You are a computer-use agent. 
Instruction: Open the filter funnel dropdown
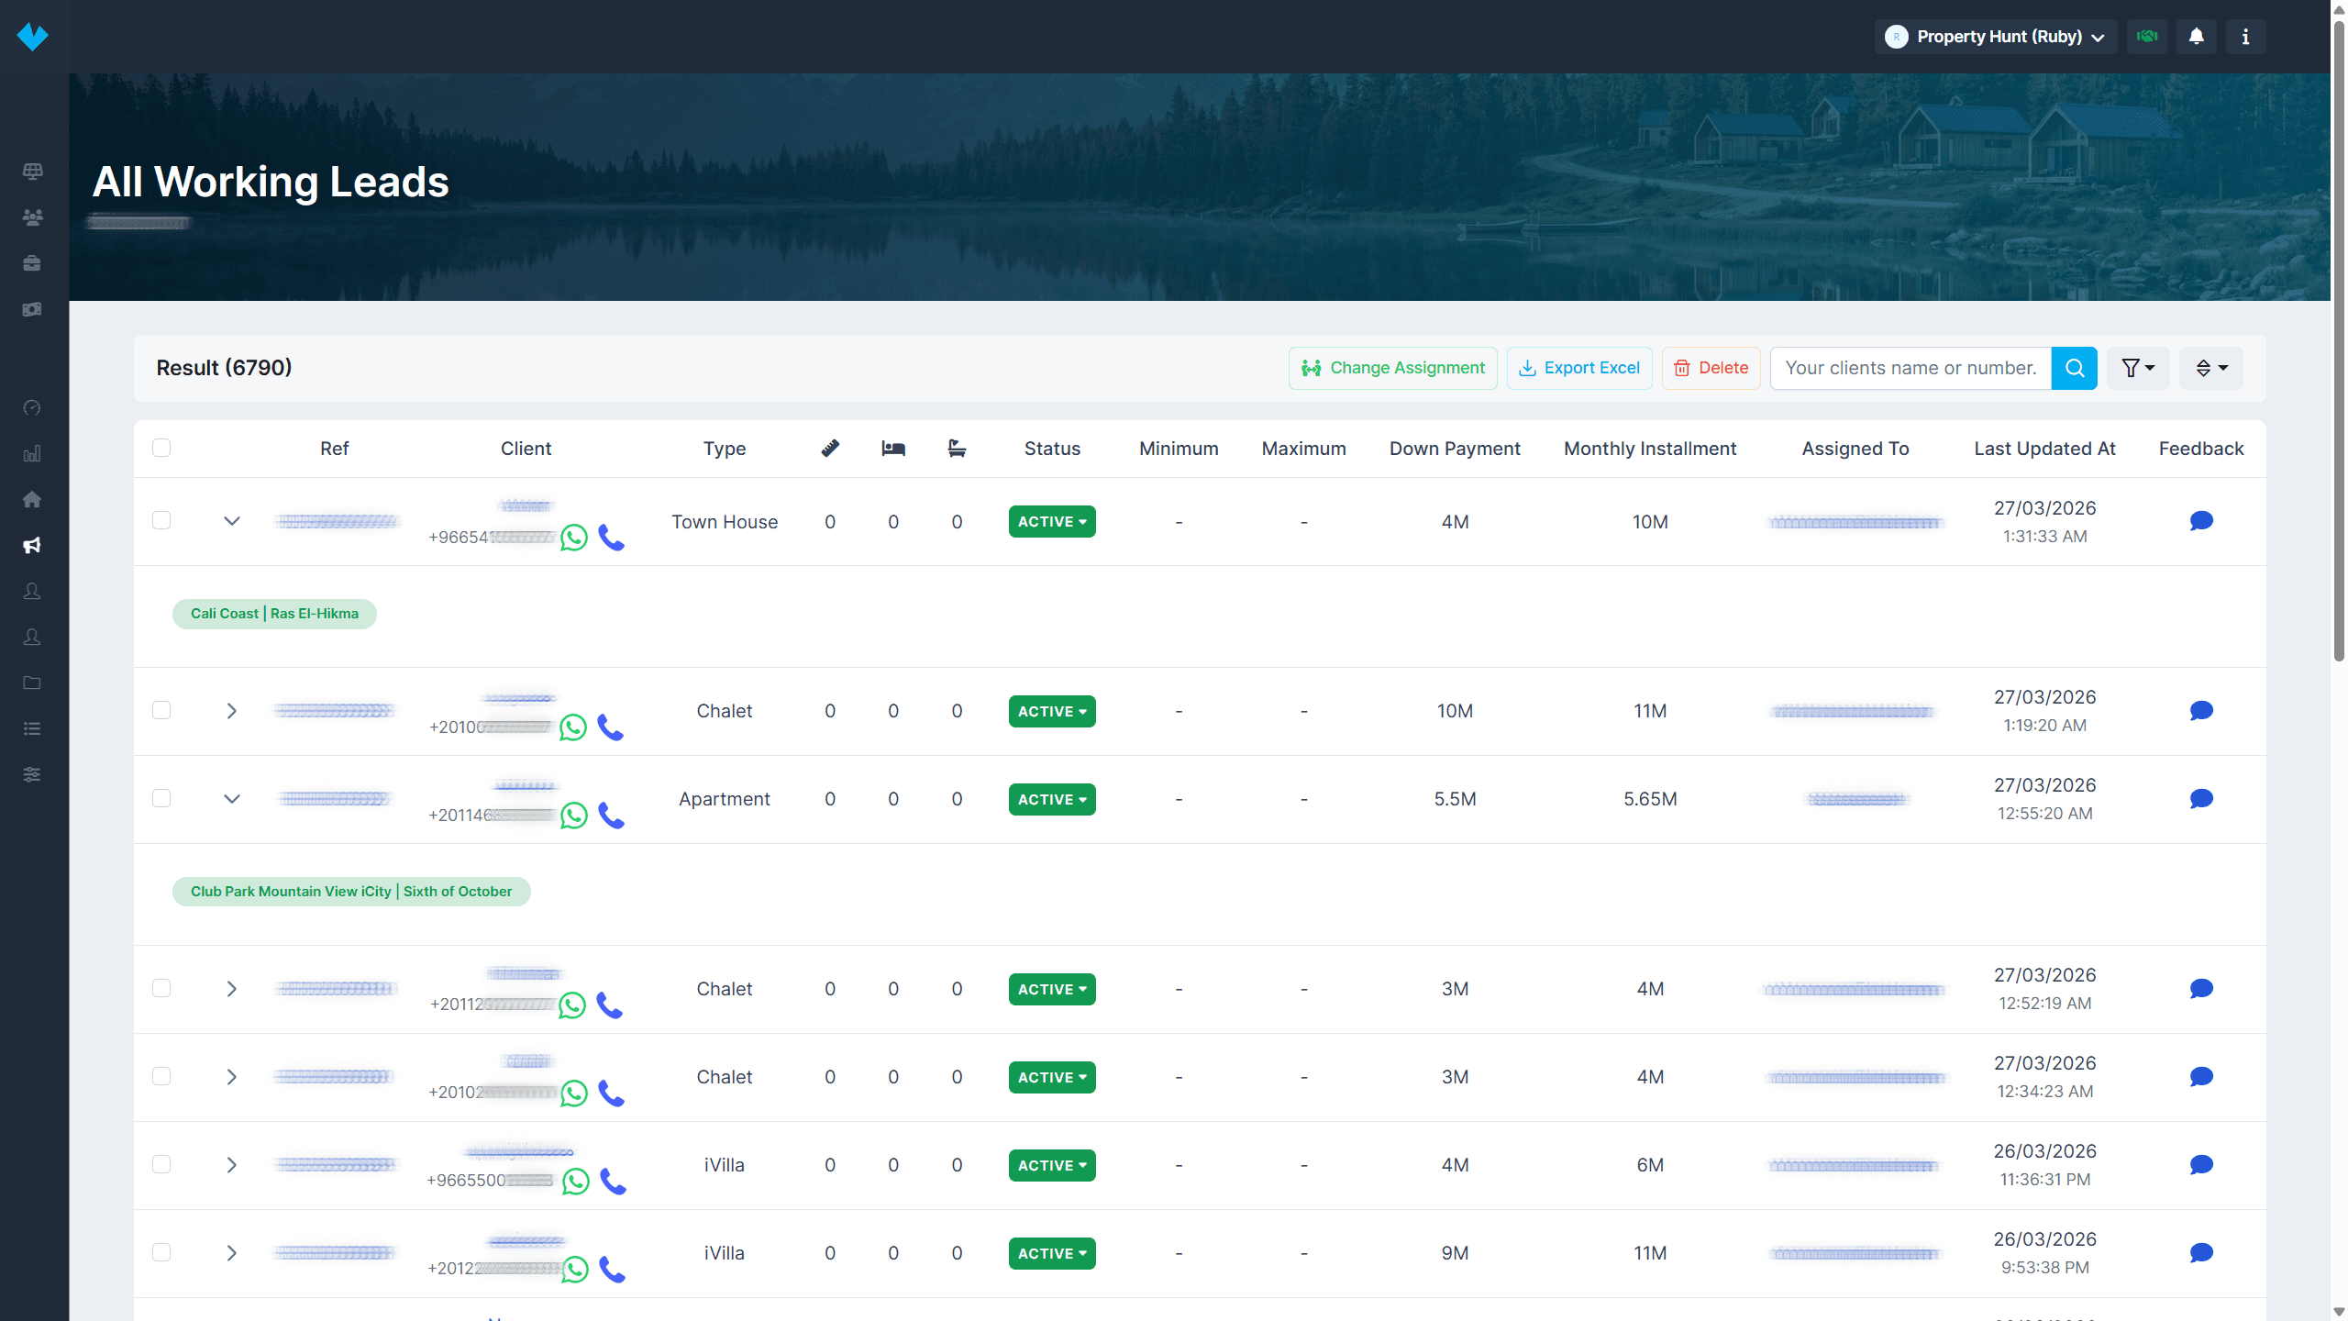pyautogui.click(x=2138, y=368)
